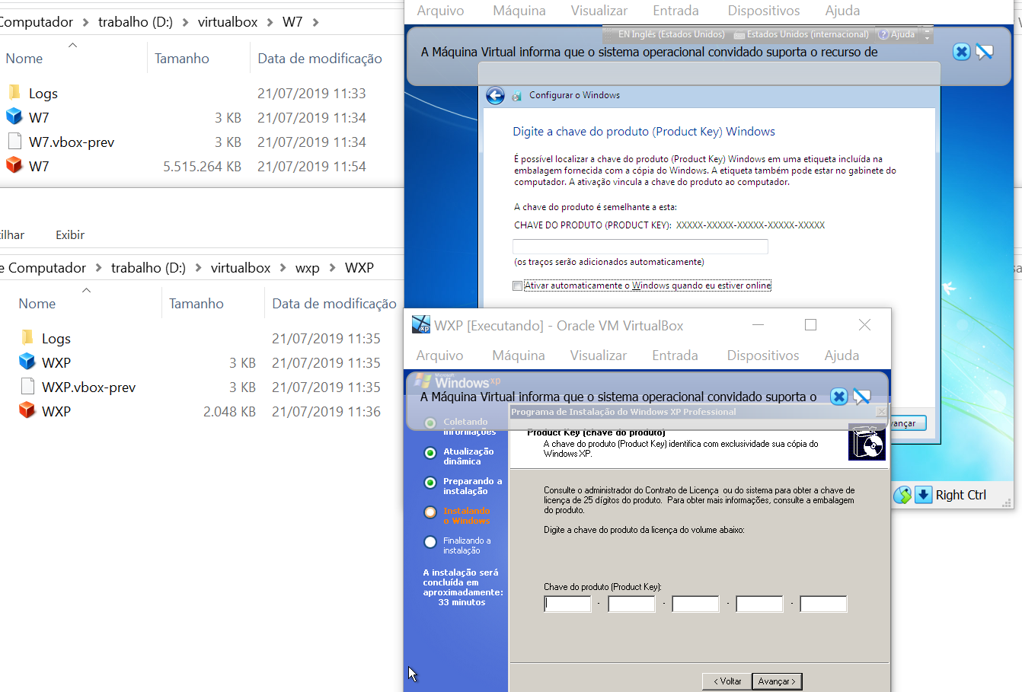Sort by Data de modificação in WXP folder
The height and width of the screenshot is (692, 1022).
(334, 304)
